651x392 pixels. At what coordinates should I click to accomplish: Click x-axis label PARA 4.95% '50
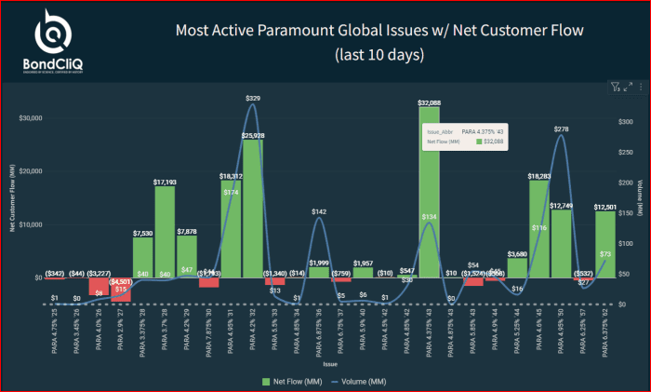562,331
